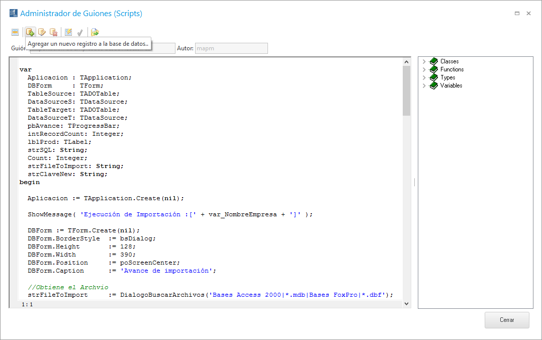The width and height of the screenshot is (542, 340).
Task: Click the edit record pencil icon
Action: click(x=42, y=32)
